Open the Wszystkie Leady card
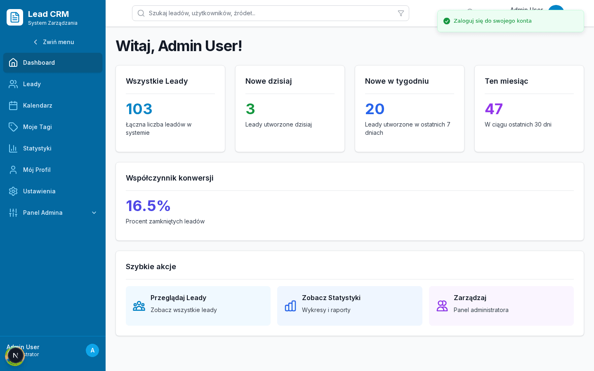This screenshot has width=594, height=371. point(170,109)
